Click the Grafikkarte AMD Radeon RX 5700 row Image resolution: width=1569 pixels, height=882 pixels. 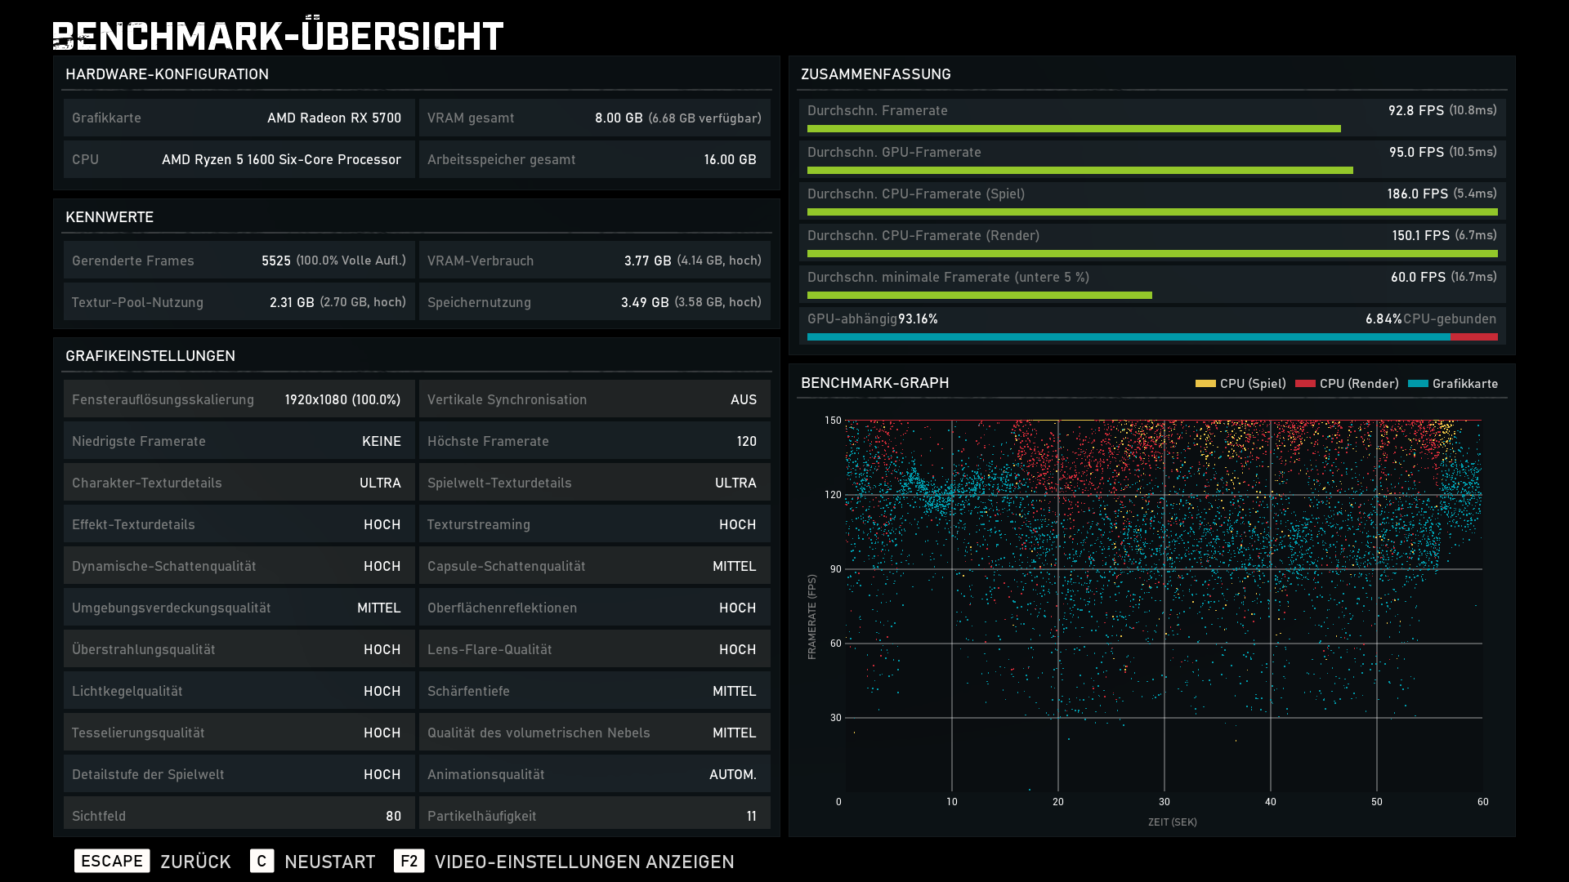(x=239, y=118)
